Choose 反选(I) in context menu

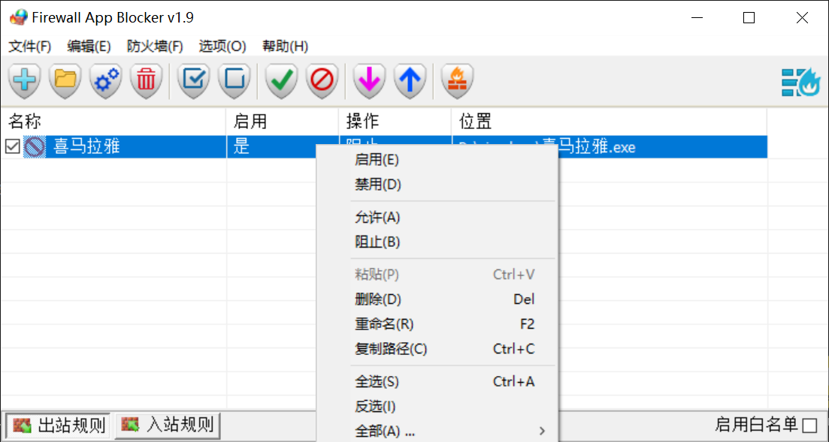point(437,407)
